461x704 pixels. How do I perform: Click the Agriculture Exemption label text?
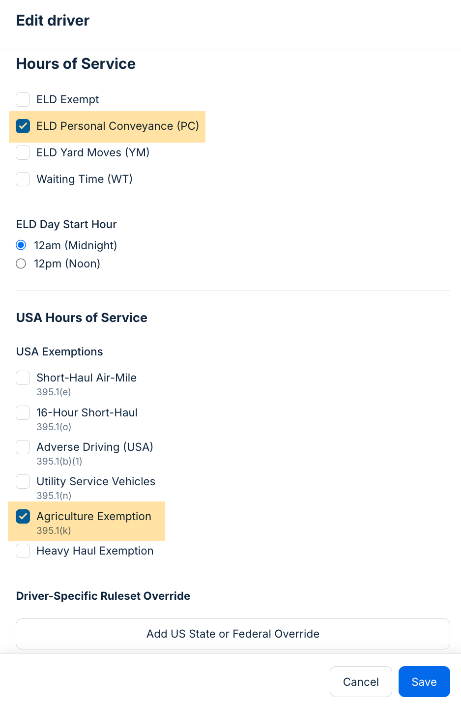tap(94, 516)
